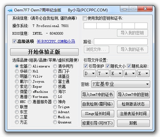Viewport: 160px width, 137px height.
Task: Choose the Trigem brand option
Action: coord(55,107)
